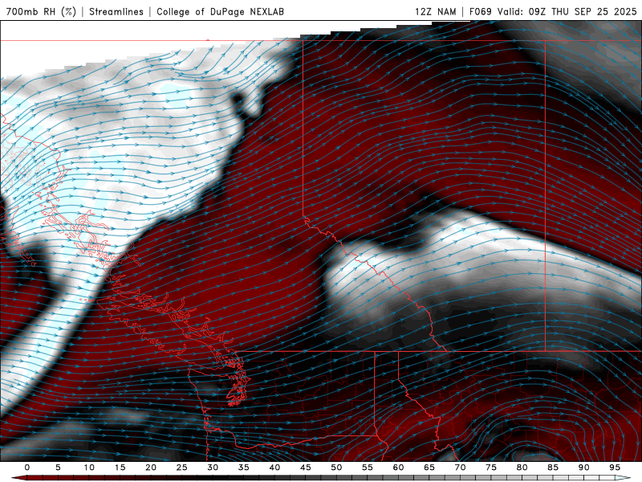Click the 45 label on legend
Image resolution: width=642 pixels, height=482 pixels.
pos(305,468)
